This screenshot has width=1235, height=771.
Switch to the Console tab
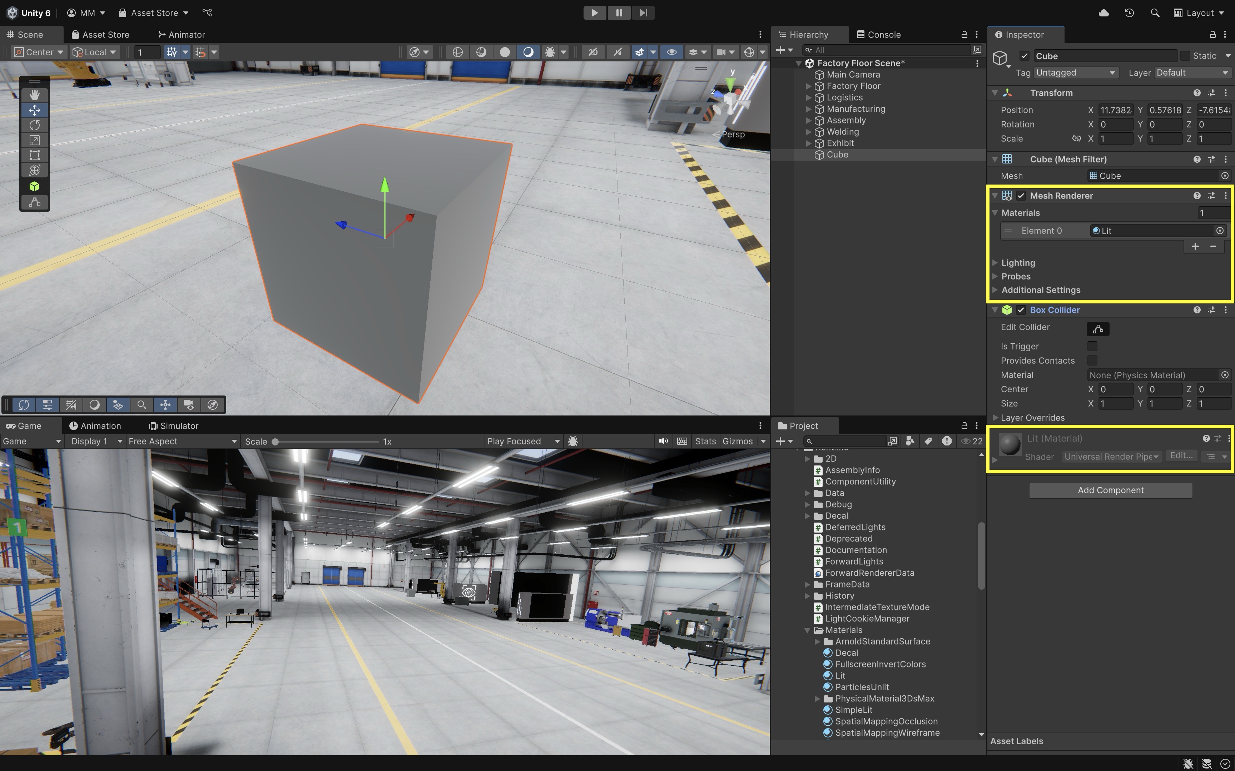(878, 35)
